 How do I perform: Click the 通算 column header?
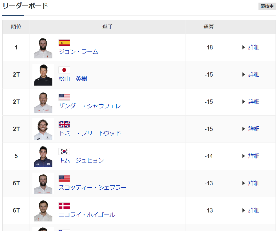click(x=209, y=27)
